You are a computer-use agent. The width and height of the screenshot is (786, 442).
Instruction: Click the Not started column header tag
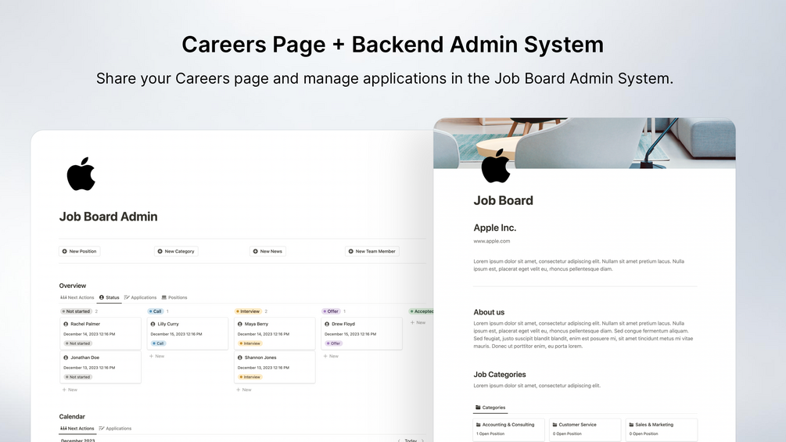pyautogui.click(x=76, y=311)
